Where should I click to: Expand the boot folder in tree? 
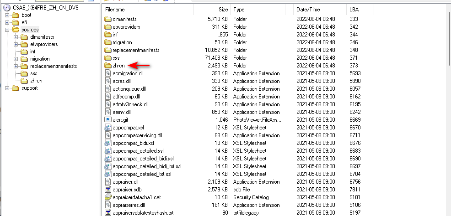pyautogui.click(x=7, y=15)
